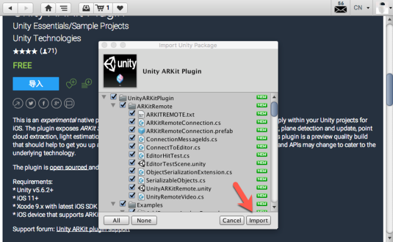Select the UnityRemoteVideo.cs row label
Viewport: 393px width, 242px height.
point(175,197)
